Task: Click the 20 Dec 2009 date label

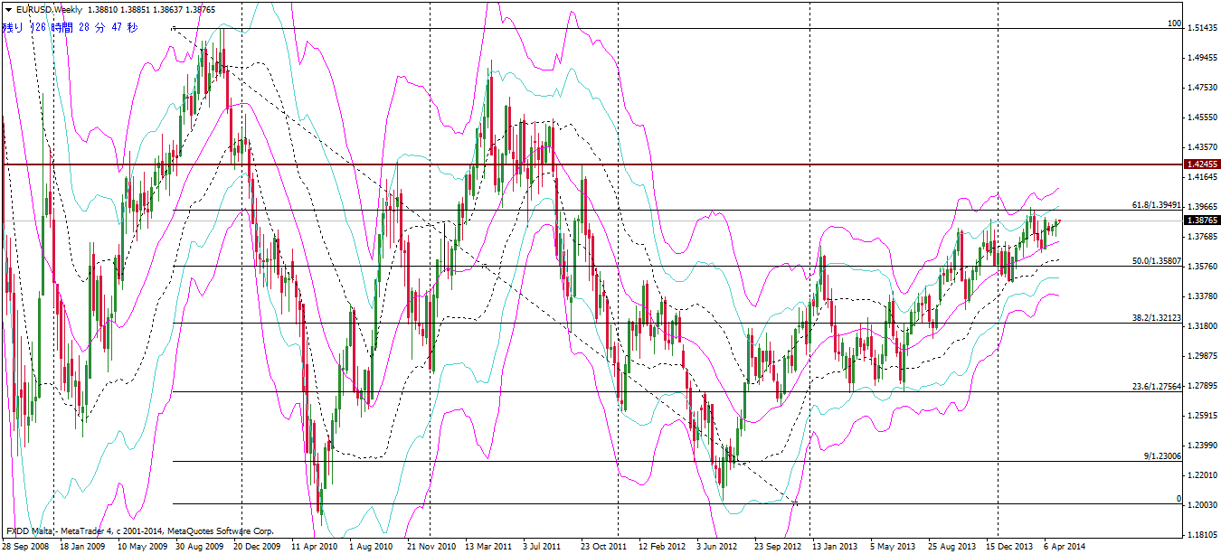Action: 258,547
